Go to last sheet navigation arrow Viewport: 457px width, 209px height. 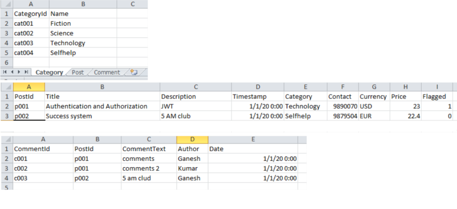click(x=26, y=72)
